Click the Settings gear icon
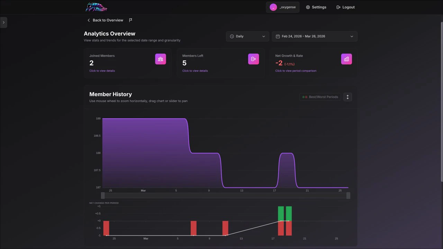 pyautogui.click(x=308, y=7)
